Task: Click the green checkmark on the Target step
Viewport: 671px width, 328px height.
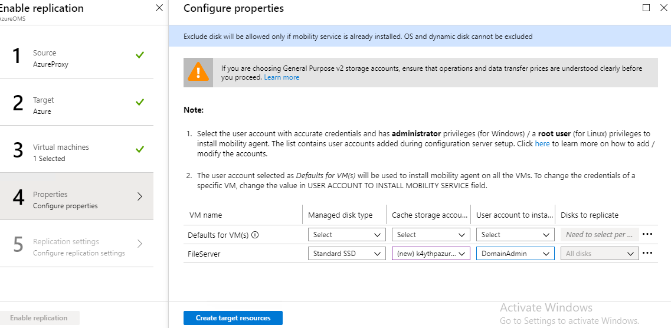Action: 139,102
